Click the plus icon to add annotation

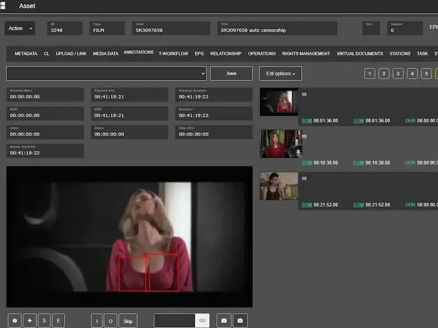click(29, 320)
